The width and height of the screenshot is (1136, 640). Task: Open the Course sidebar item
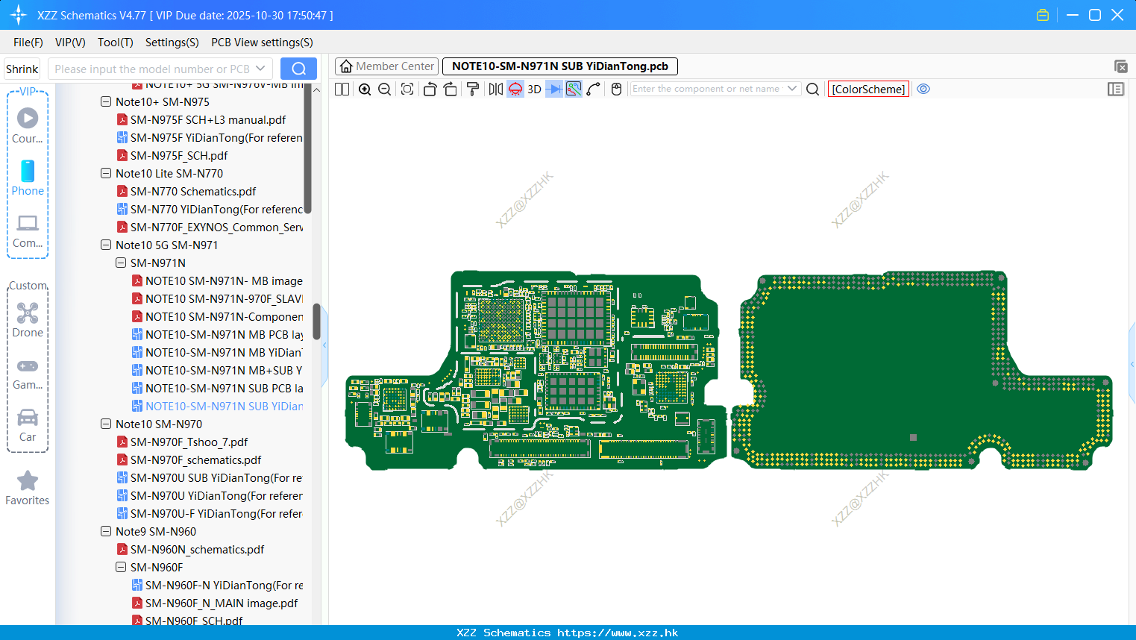[28, 125]
